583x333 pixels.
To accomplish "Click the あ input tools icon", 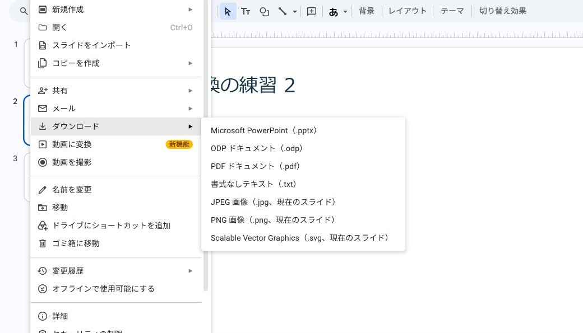I will point(333,12).
